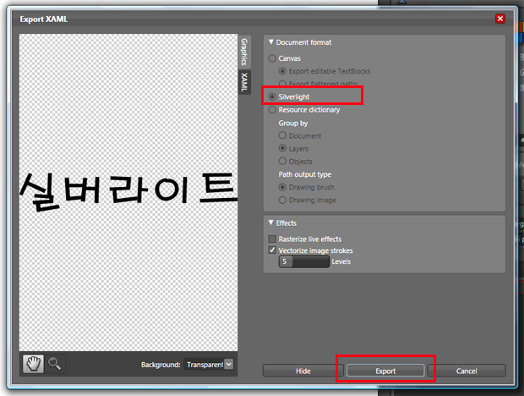
Task: Select the Zoom magnifier tool
Action: 54,364
